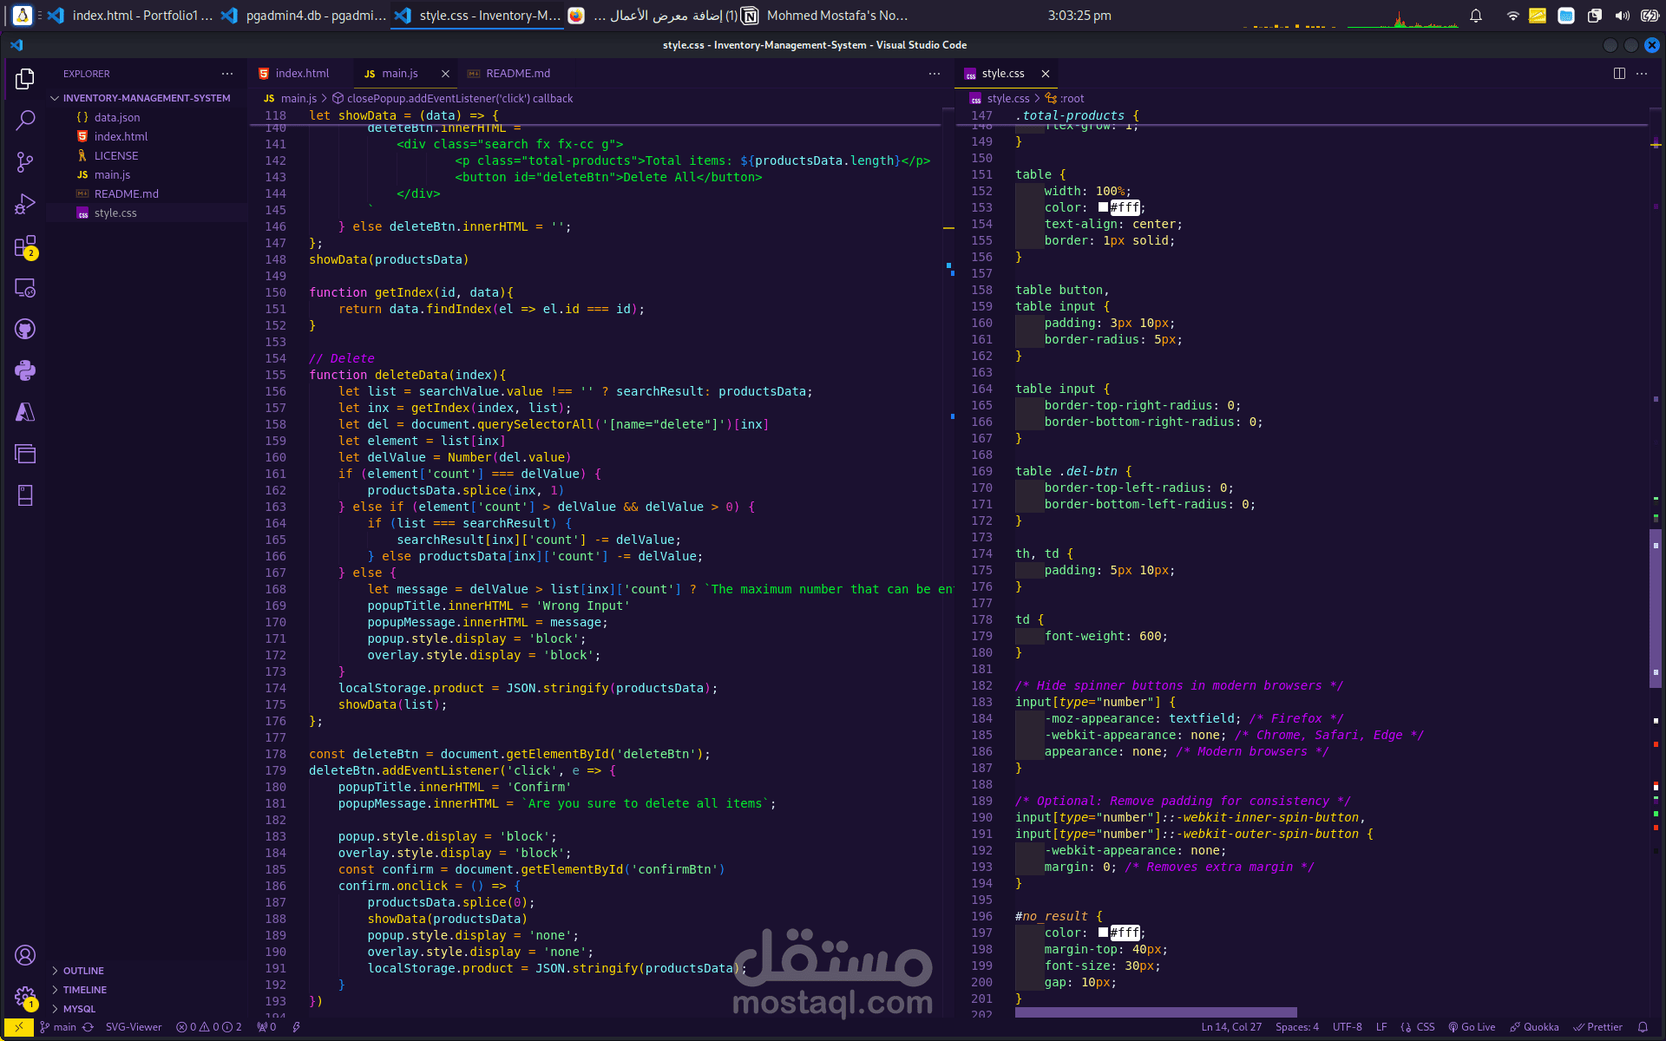
Task: Click the CSS language mode button
Action: click(1425, 1027)
